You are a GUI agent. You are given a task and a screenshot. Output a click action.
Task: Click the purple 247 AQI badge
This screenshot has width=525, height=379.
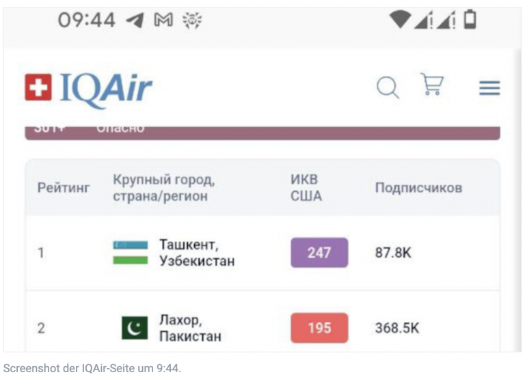click(x=319, y=253)
